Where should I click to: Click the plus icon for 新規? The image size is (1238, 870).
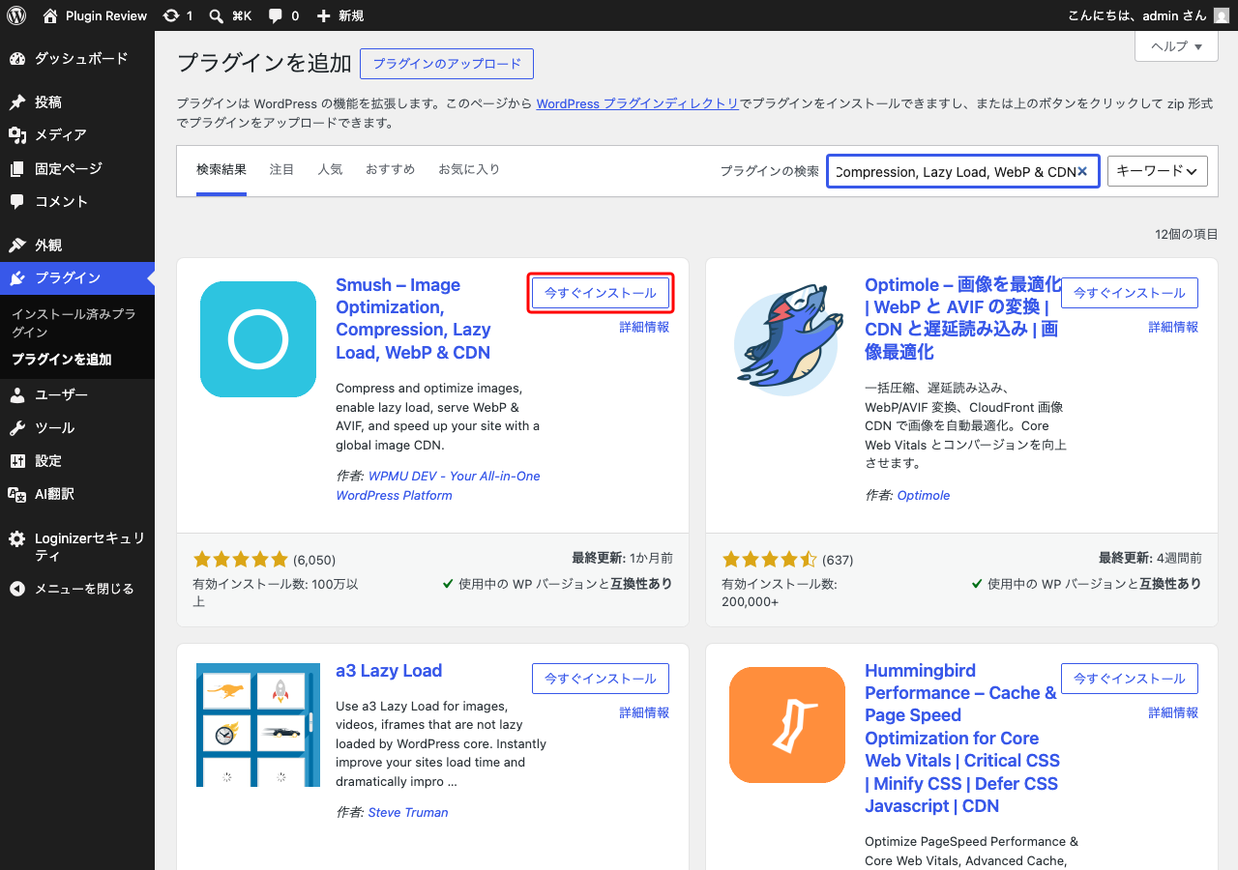click(x=324, y=15)
